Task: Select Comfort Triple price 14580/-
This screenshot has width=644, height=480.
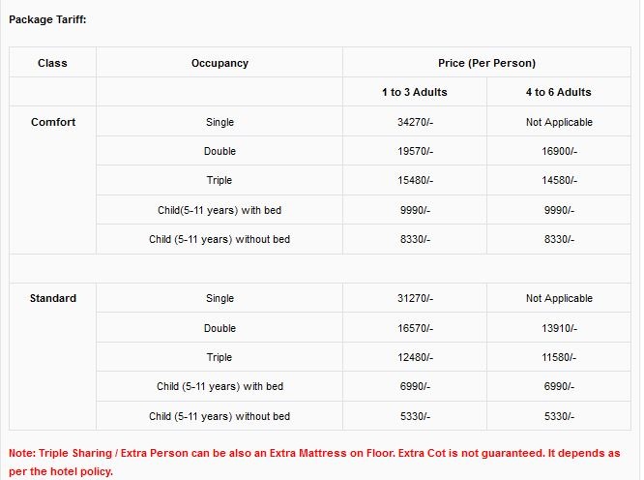Action: [x=559, y=180]
